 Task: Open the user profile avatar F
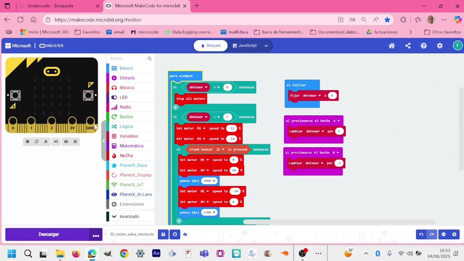458,46
